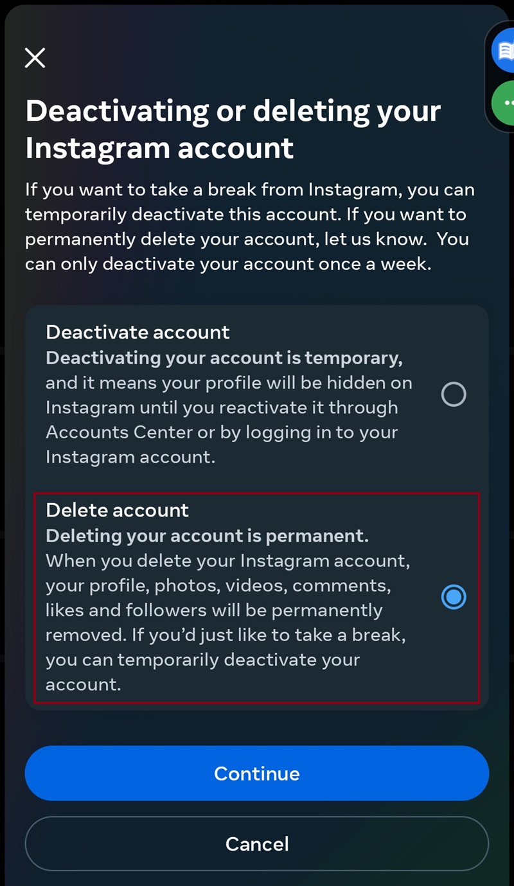Select the Deactivate account radio button
514x886 pixels.
[x=454, y=394]
